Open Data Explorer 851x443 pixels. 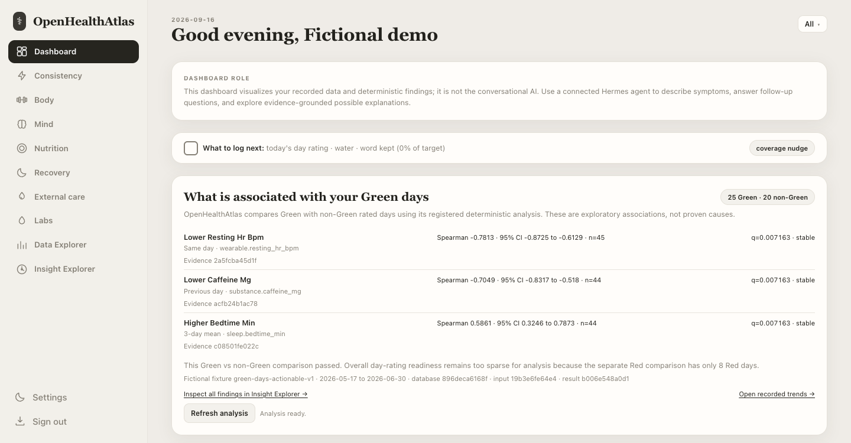point(73,245)
